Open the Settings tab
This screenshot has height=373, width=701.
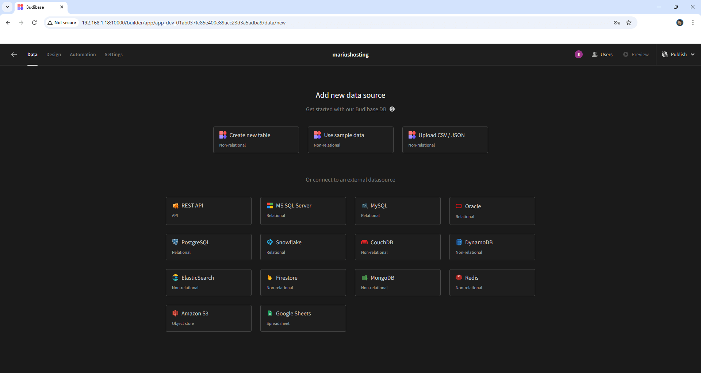tap(114, 55)
